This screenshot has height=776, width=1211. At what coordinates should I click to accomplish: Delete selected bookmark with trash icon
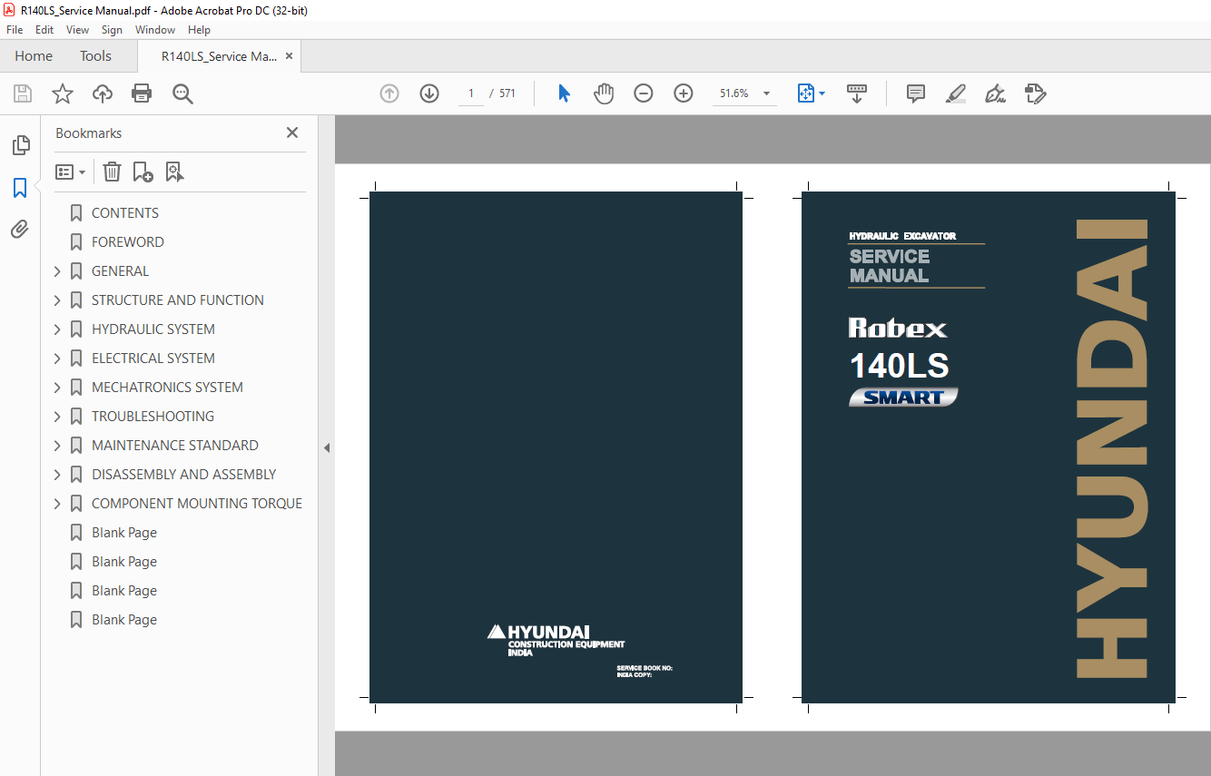[x=112, y=172]
